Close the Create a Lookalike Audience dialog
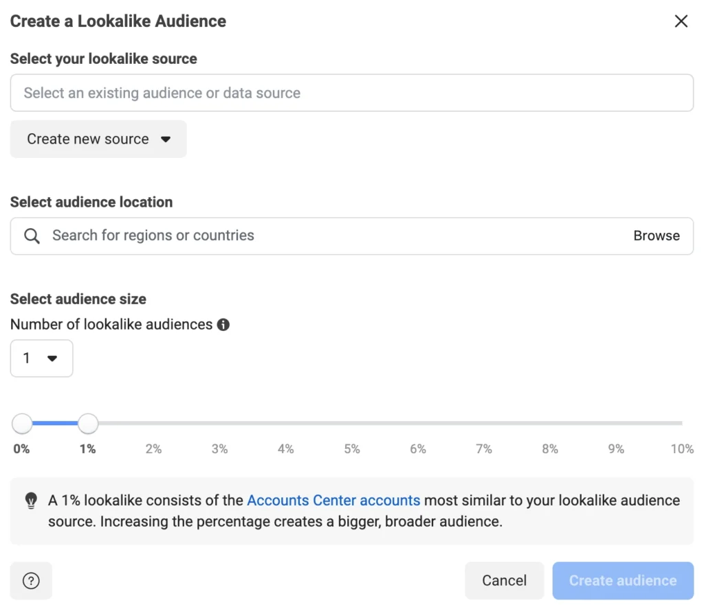The image size is (704, 605). point(681,21)
